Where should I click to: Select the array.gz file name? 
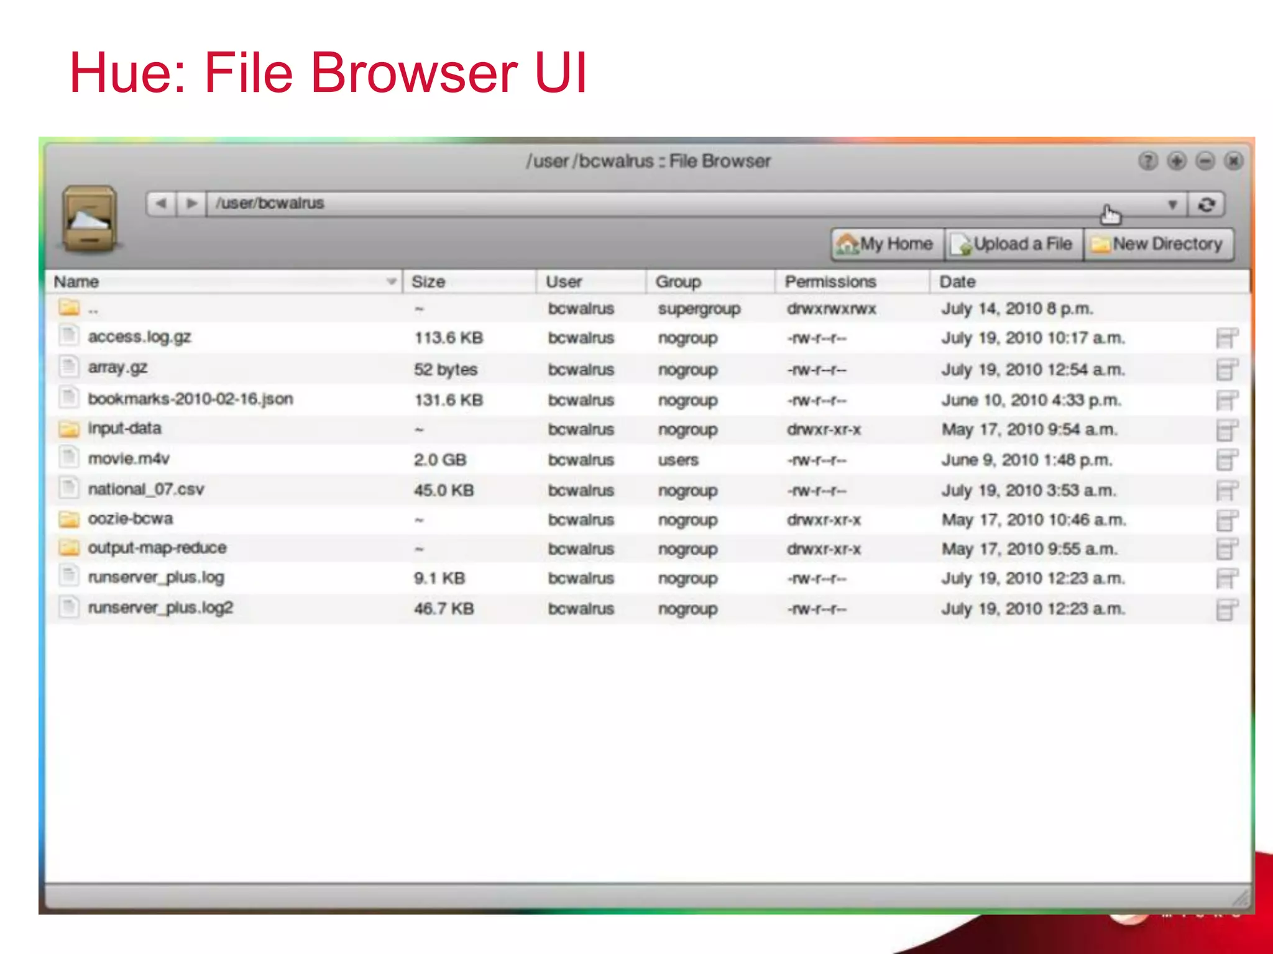[x=117, y=368]
